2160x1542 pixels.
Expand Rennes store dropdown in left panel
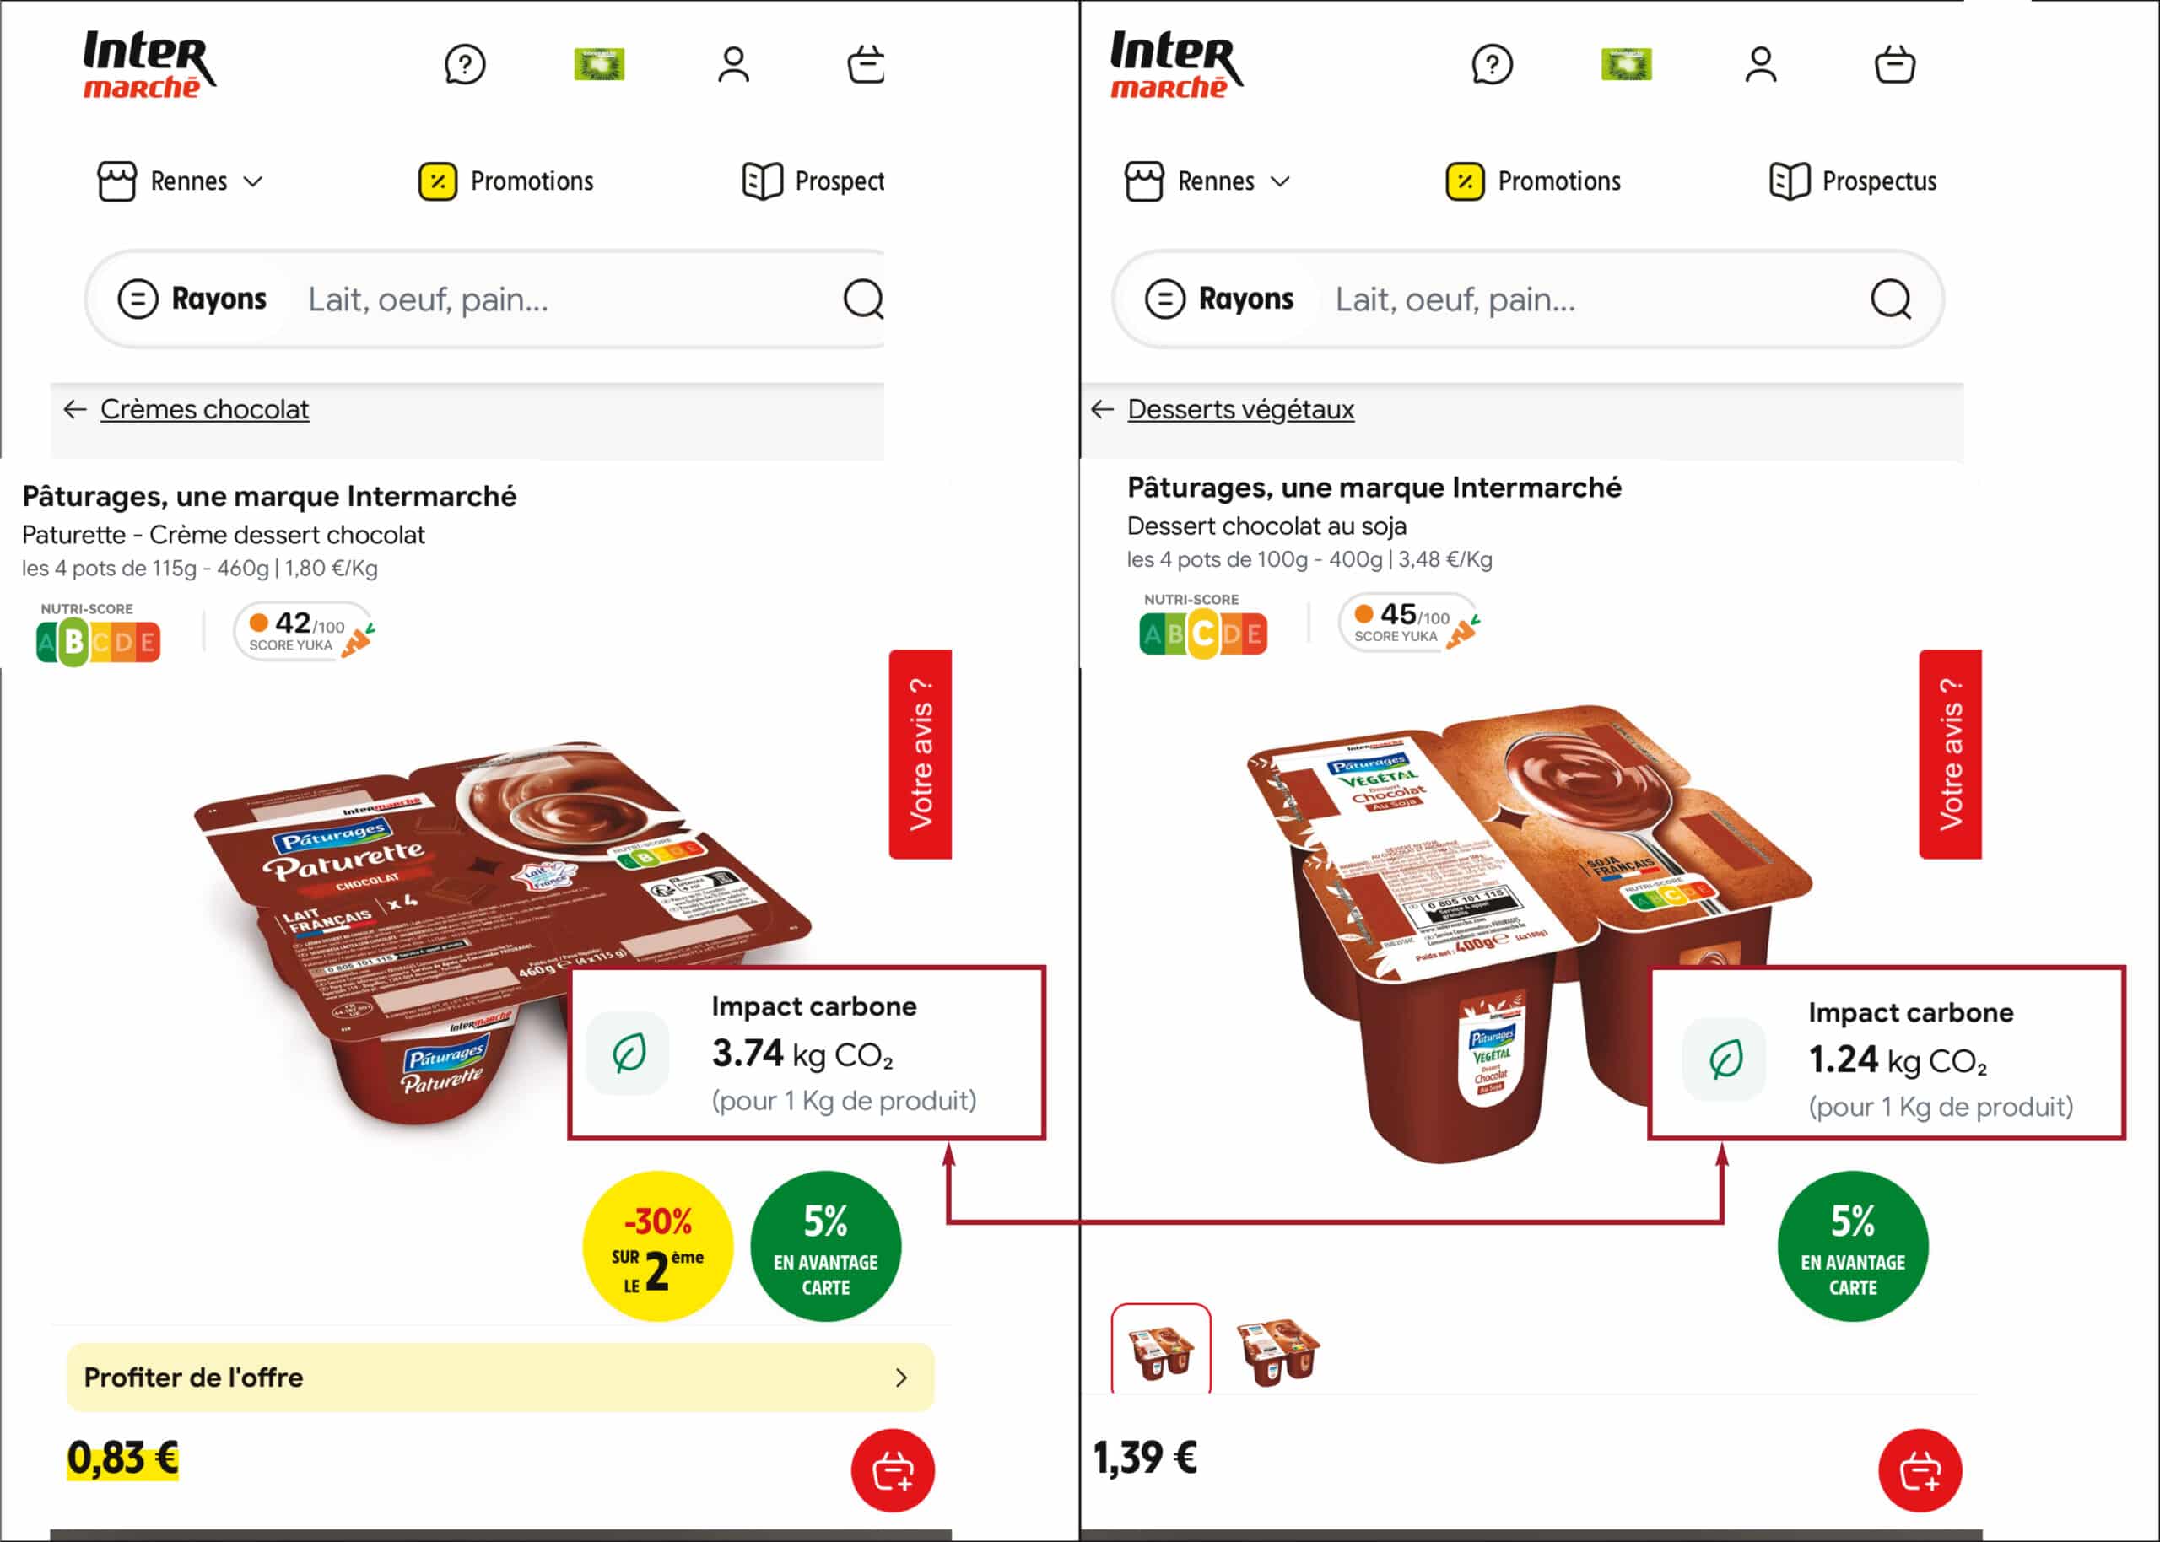181,181
